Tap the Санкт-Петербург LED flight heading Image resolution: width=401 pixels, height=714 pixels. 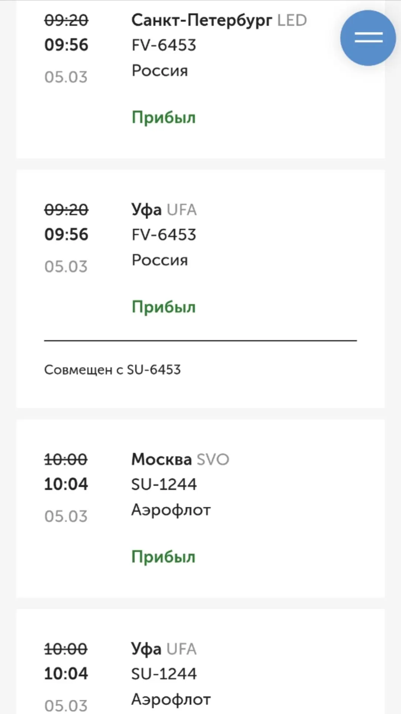tap(219, 20)
